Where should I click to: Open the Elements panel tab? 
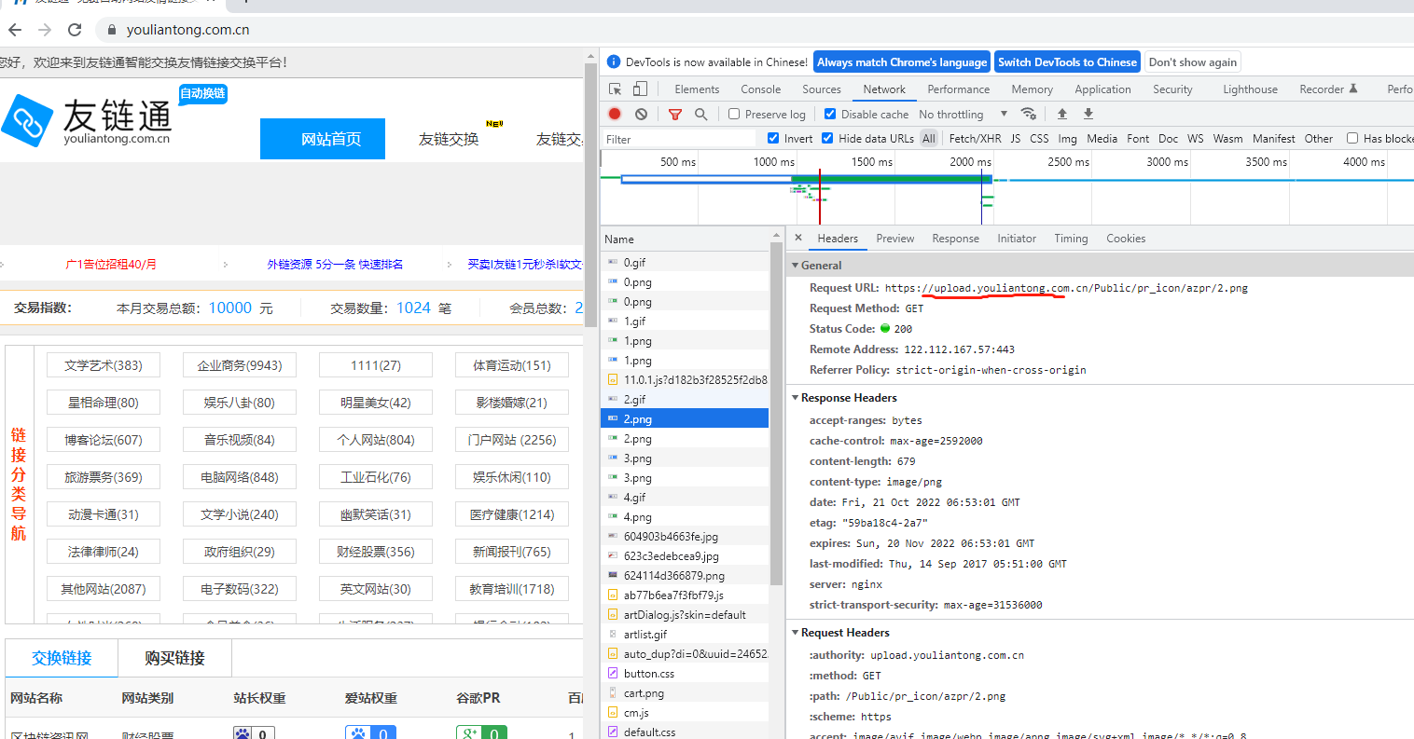pyautogui.click(x=697, y=89)
